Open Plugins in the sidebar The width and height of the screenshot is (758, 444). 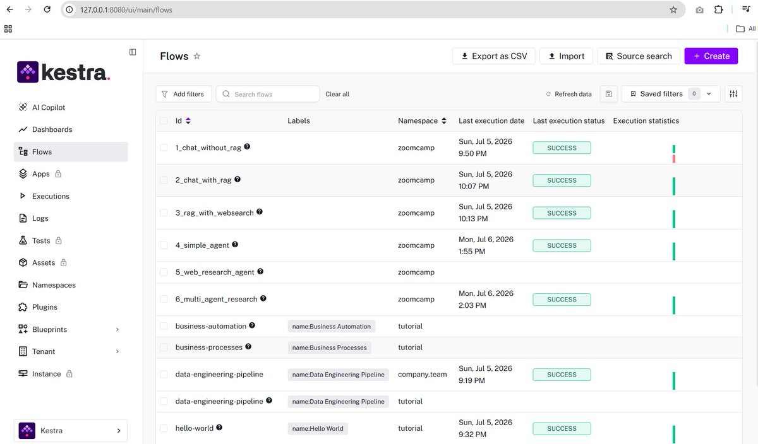coord(71,307)
